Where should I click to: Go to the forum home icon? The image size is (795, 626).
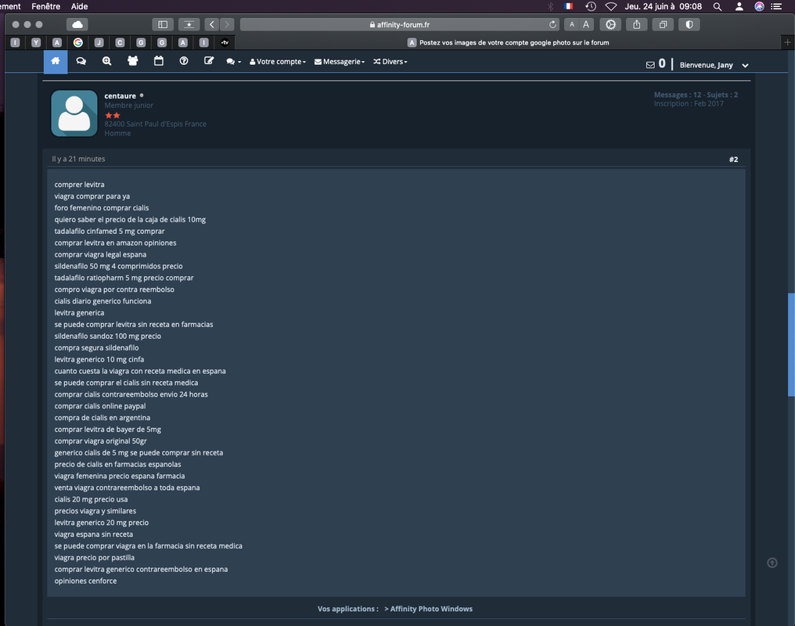tap(56, 61)
